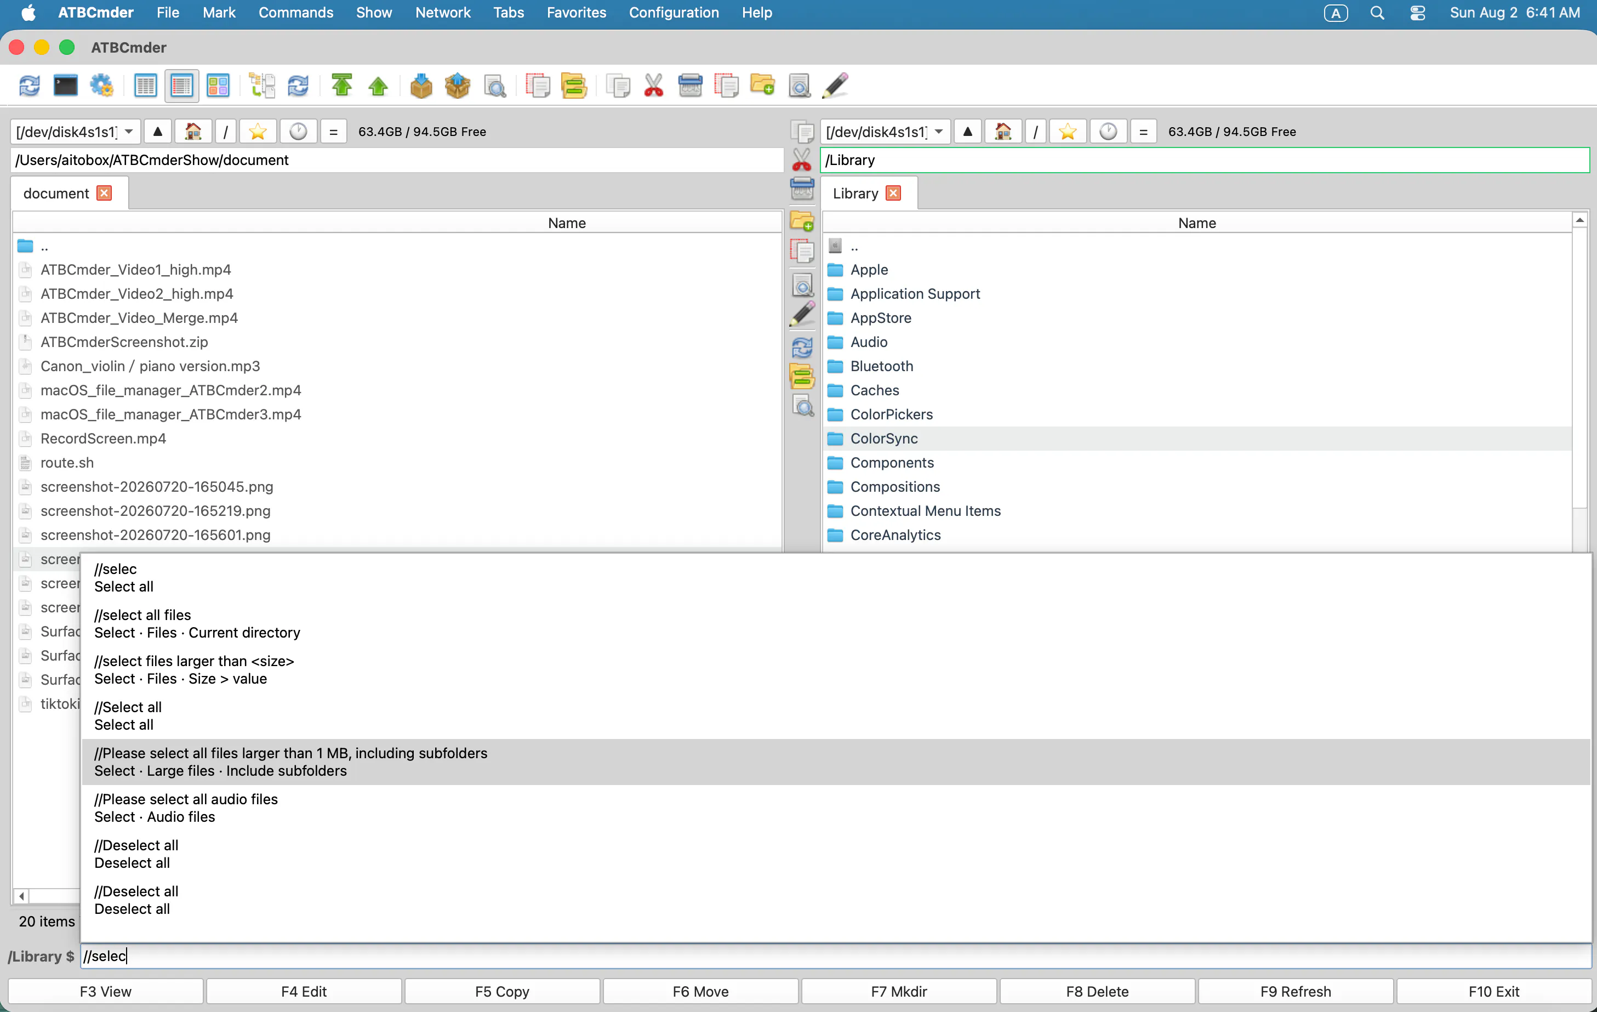The image size is (1597, 1012).
Task: Open right panel favorites star
Action: pyautogui.click(x=1068, y=132)
